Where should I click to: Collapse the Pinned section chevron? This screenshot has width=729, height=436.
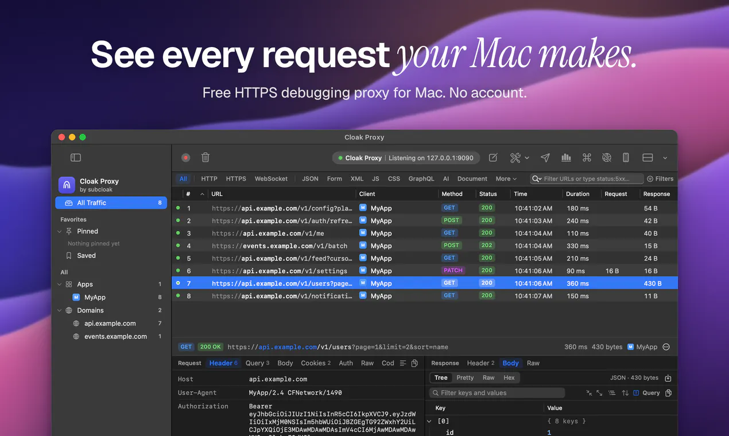pyautogui.click(x=60, y=231)
